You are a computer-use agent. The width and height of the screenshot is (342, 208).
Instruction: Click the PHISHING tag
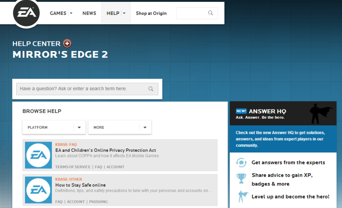click(x=98, y=202)
